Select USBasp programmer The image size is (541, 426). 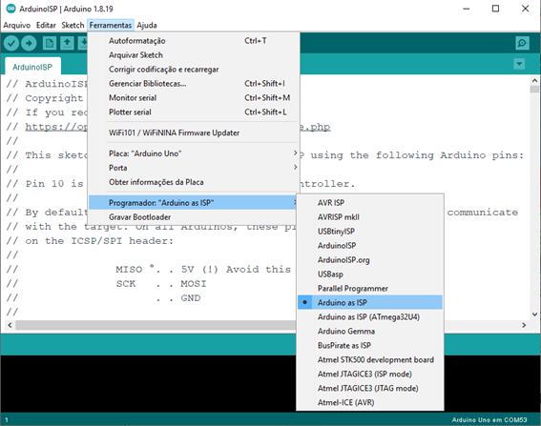[x=370, y=274]
